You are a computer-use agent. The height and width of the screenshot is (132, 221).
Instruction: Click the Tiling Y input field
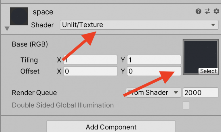pos(154,60)
